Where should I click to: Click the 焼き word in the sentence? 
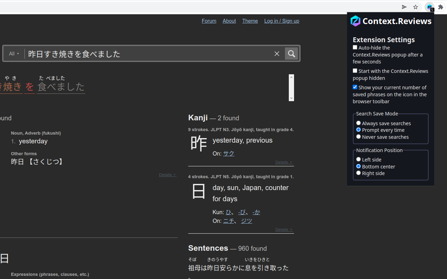(x=13, y=86)
